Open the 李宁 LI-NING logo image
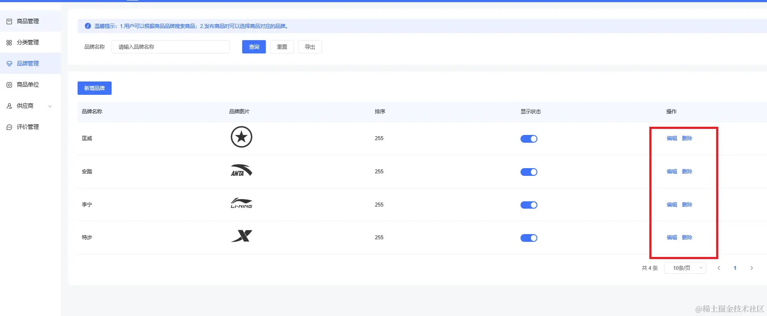Viewport: 767px width, 316px height. (x=241, y=203)
